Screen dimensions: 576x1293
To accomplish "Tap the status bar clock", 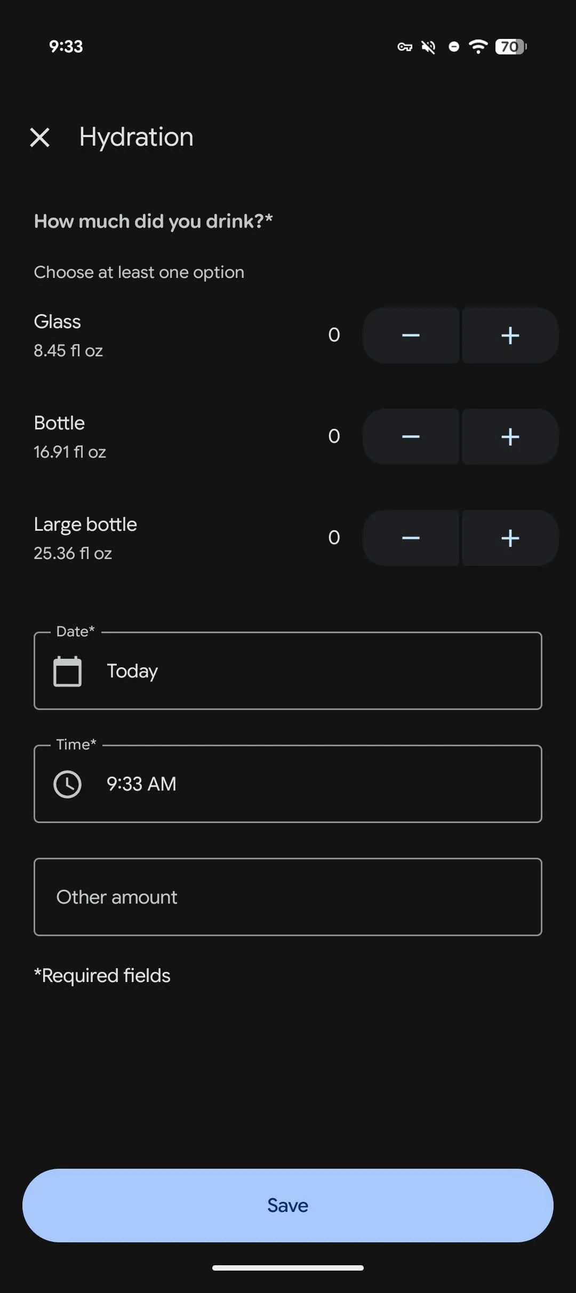I will (66, 47).
